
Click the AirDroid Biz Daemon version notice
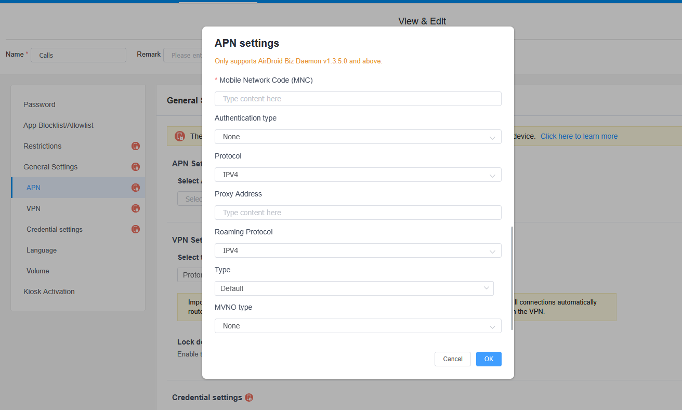point(298,61)
